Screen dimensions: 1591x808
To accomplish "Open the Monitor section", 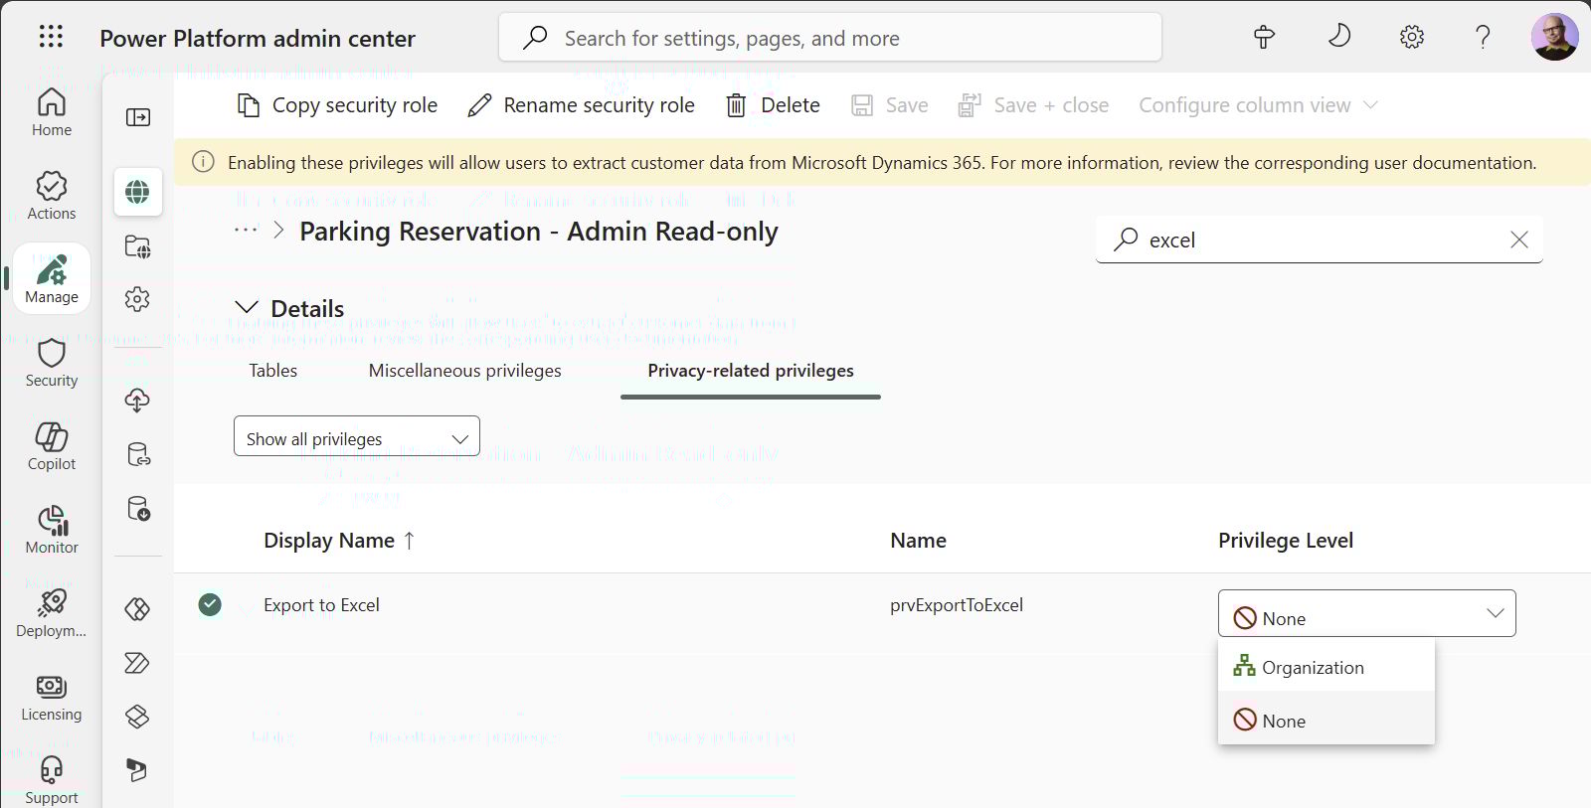I will [52, 529].
